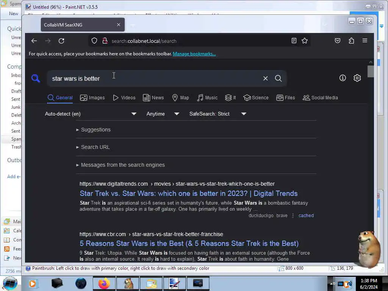388x291 pixels.
Task: Switch to the Science search category
Action: [256, 98]
